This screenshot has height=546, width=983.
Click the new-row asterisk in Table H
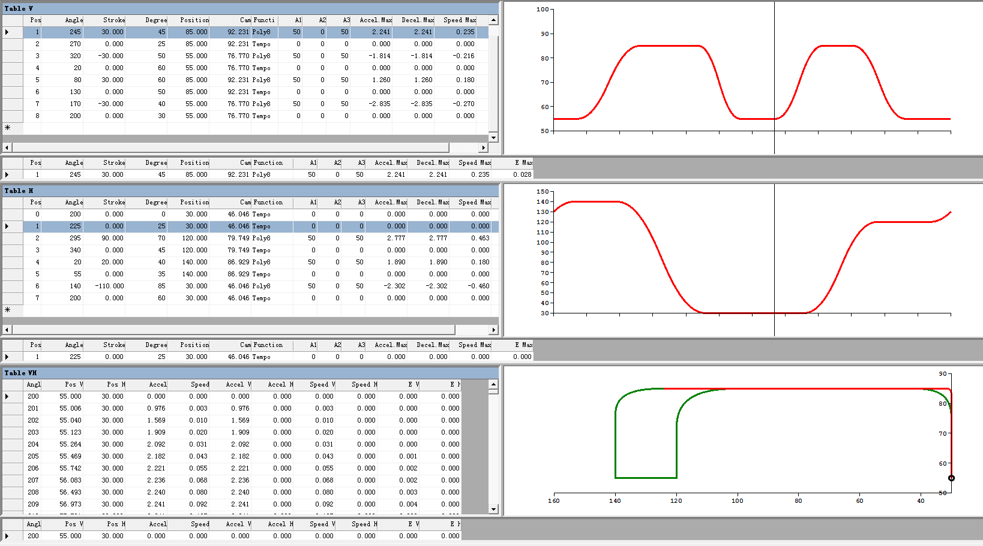pyautogui.click(x=7, y=310)
